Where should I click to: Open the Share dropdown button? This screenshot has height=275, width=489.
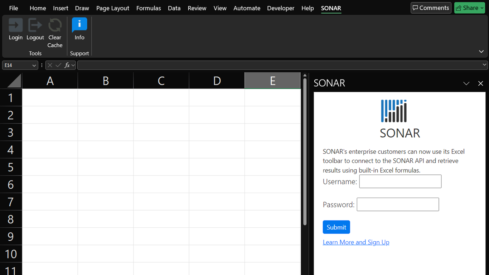[x=469, y=8]
